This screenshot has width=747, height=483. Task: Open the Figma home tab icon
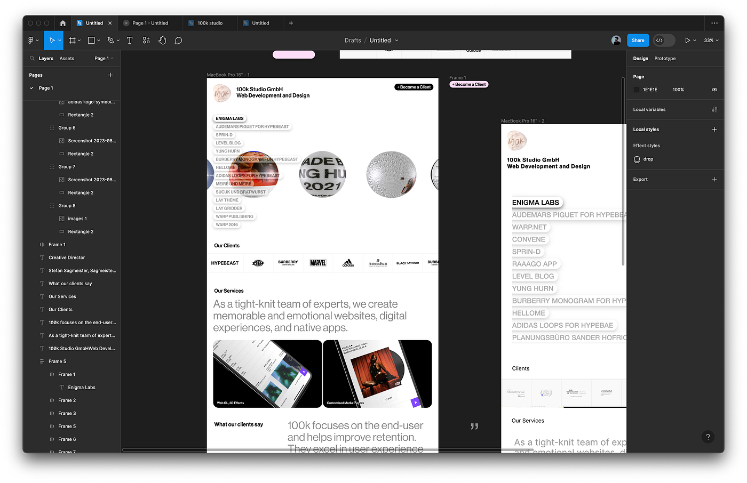(63, 23)
